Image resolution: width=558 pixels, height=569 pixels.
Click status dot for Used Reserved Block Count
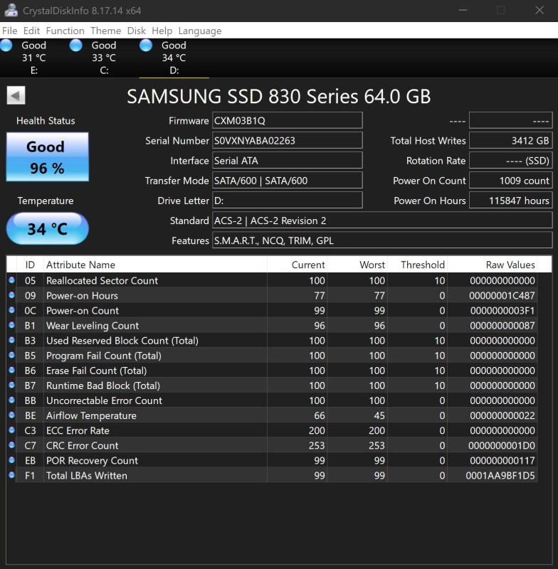click(11, 340)
